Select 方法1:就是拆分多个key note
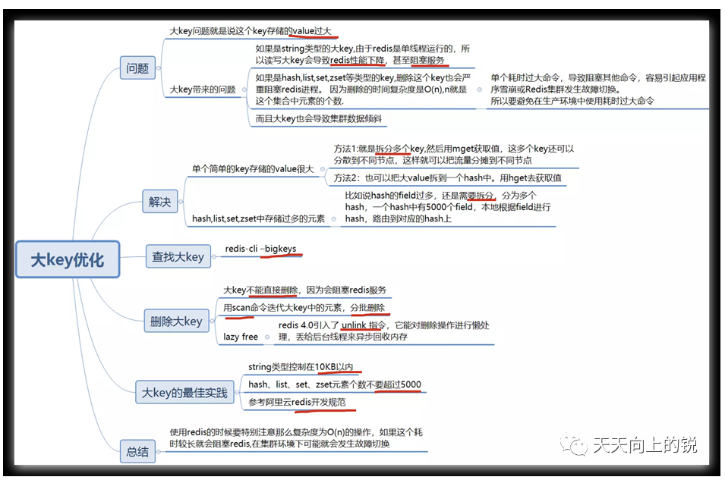Viewport: 725px width, 480px height. [453, 155]
